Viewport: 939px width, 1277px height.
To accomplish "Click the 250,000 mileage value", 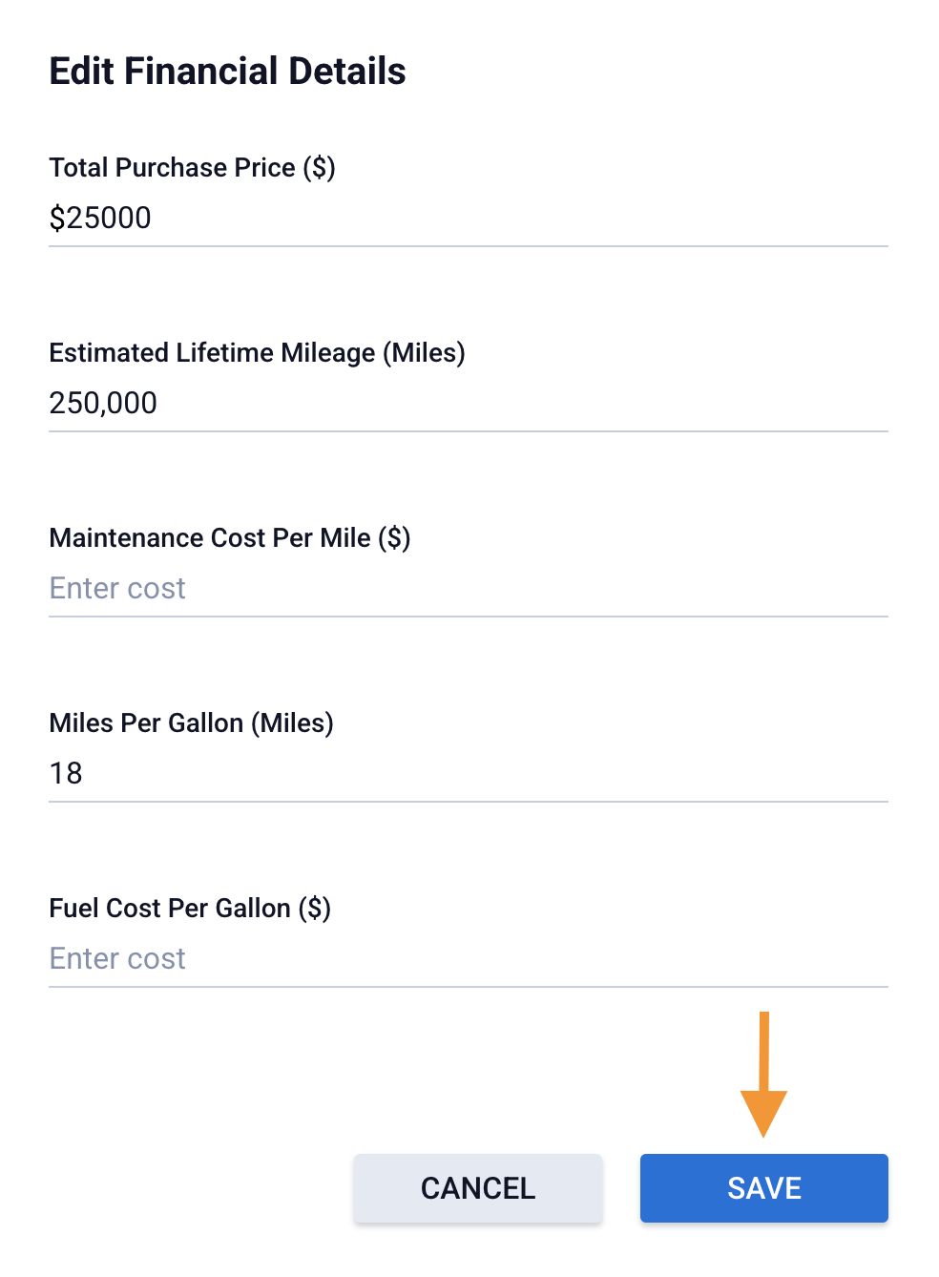I will [103, 404].
